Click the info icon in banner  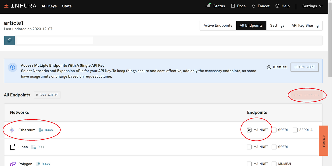coord(12,67)
